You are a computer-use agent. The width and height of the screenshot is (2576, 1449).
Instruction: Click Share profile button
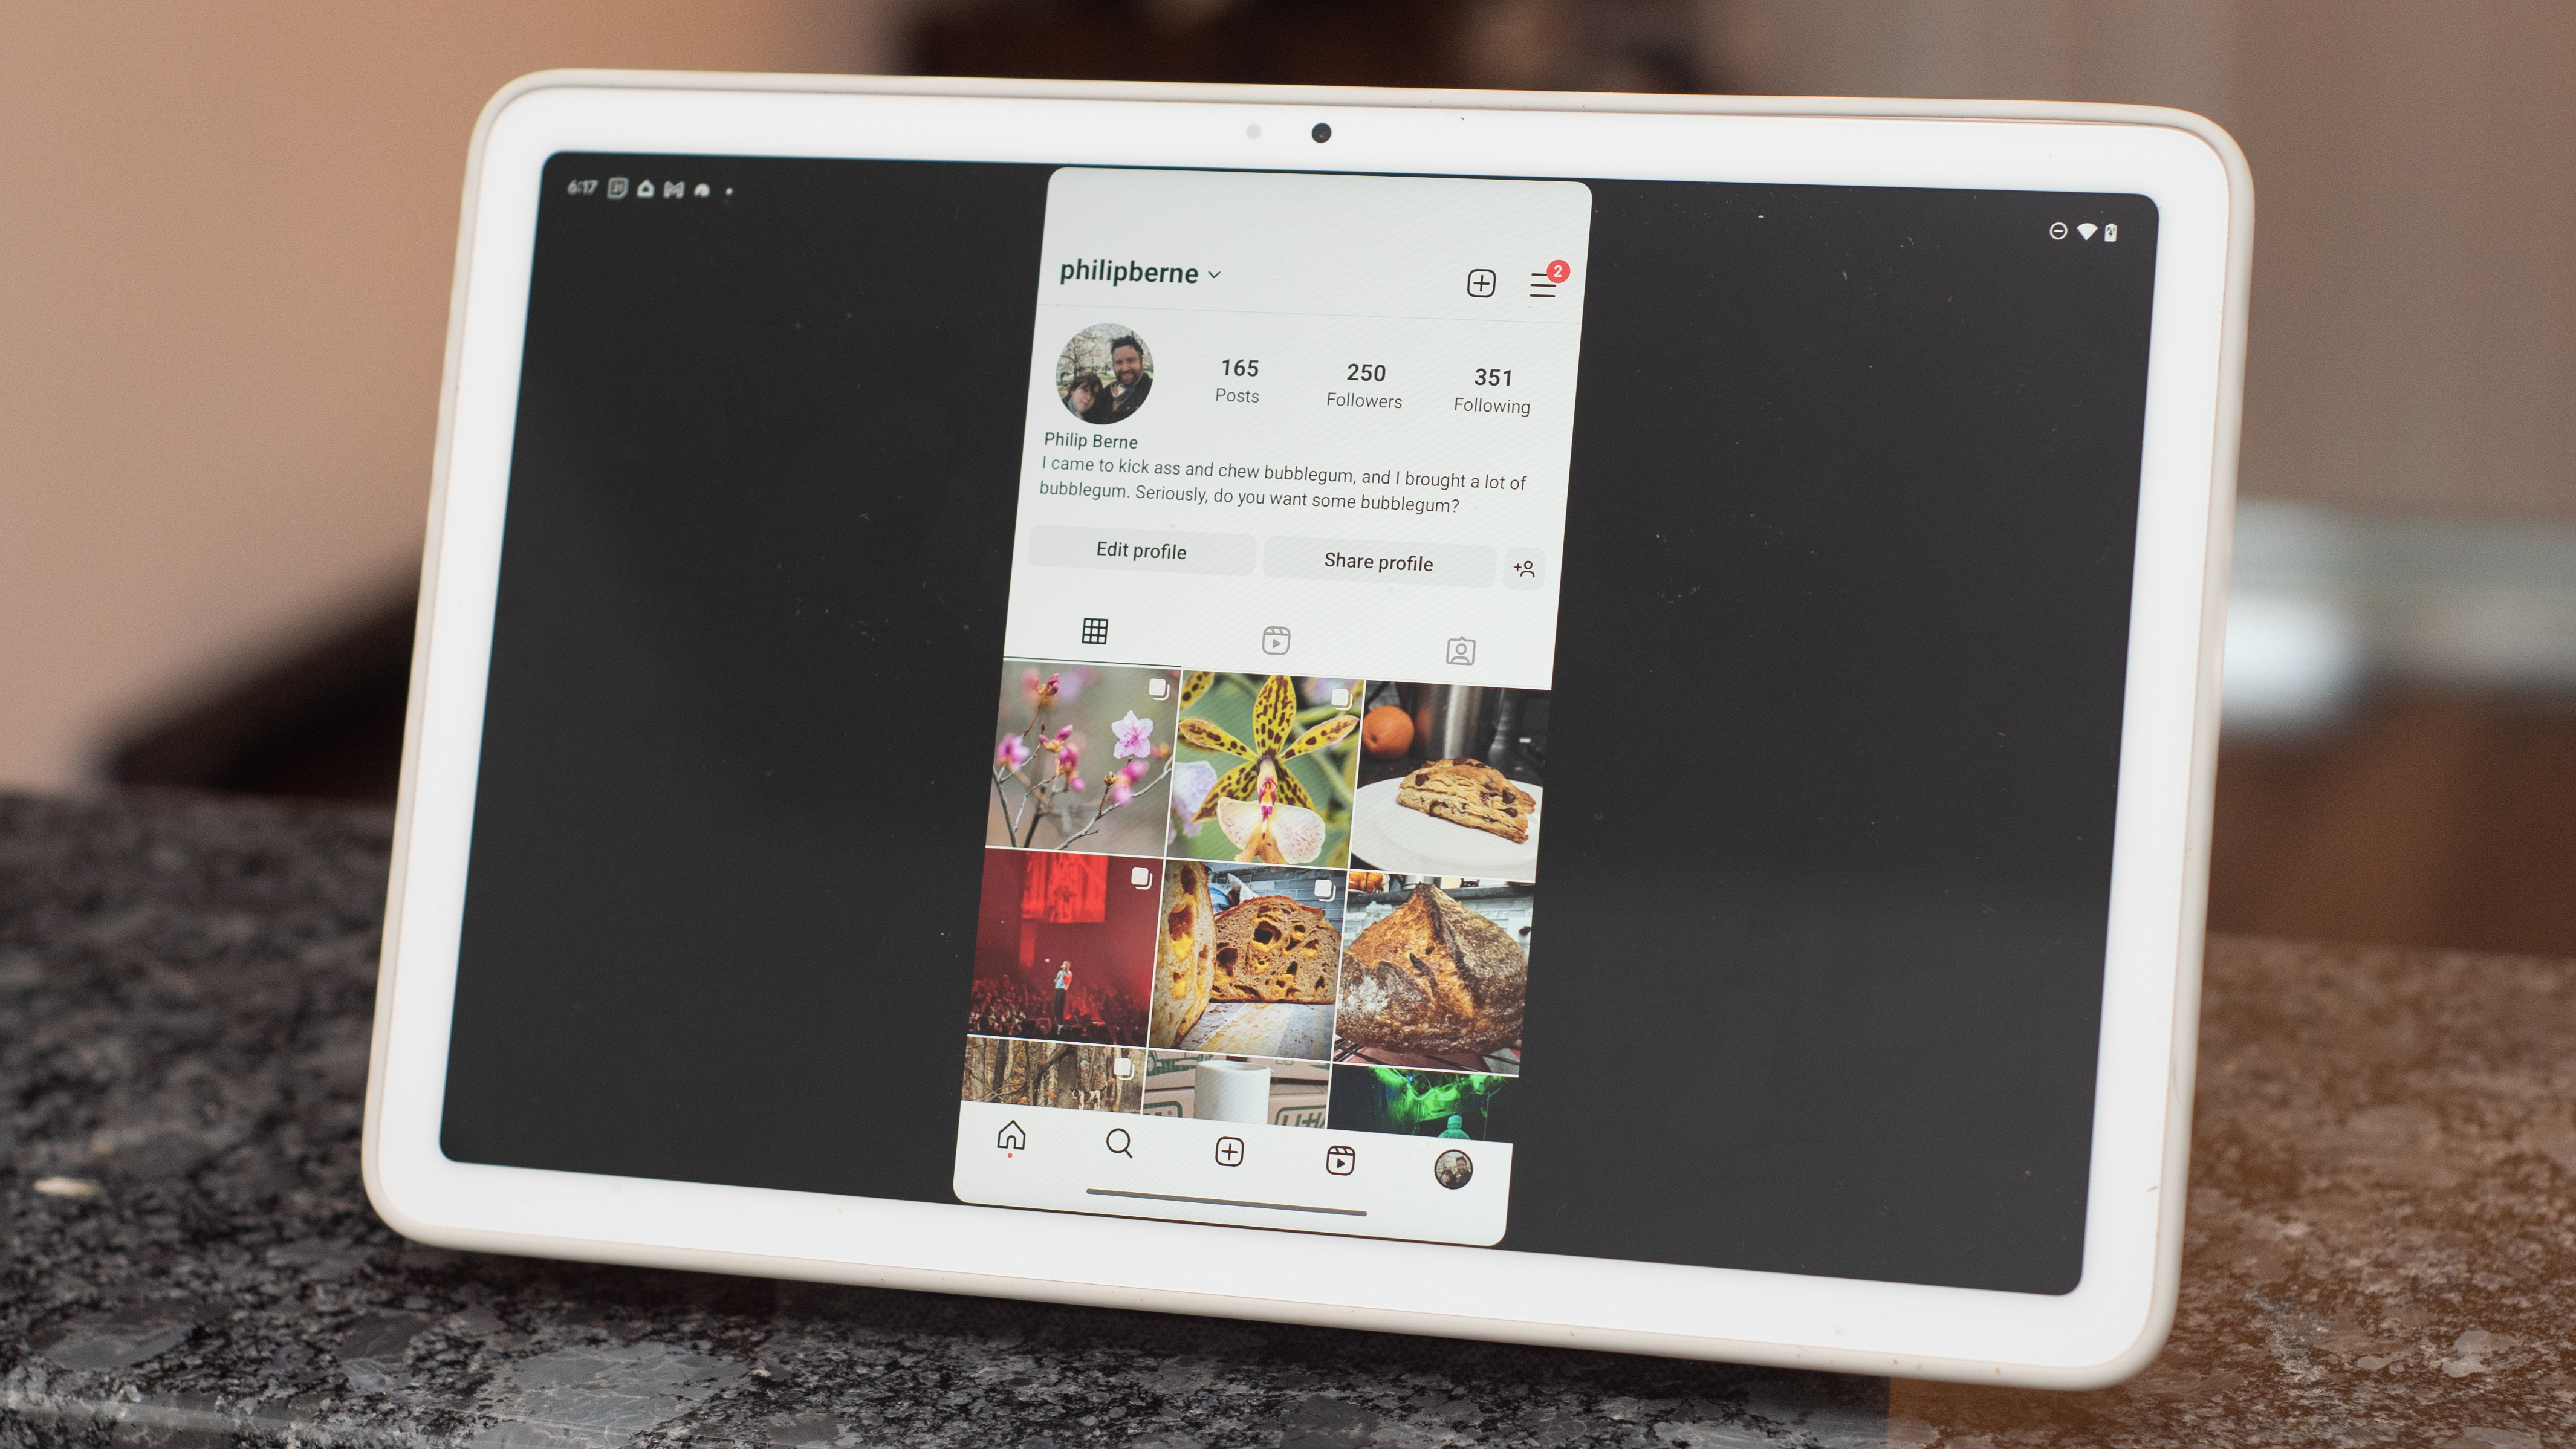coord(1378,561)
